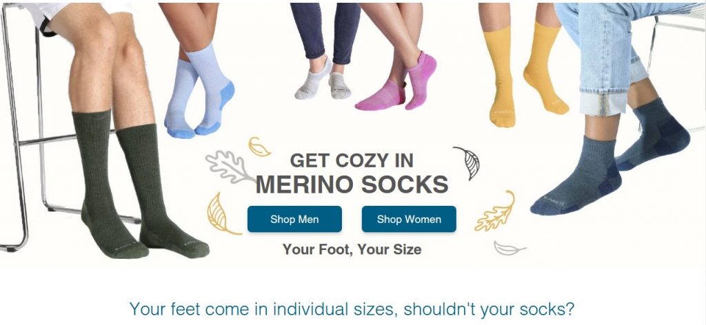This screenshot has width=706, height=325.
Task: Click the gray oak leaf graphic
Action: coord(229,167)
